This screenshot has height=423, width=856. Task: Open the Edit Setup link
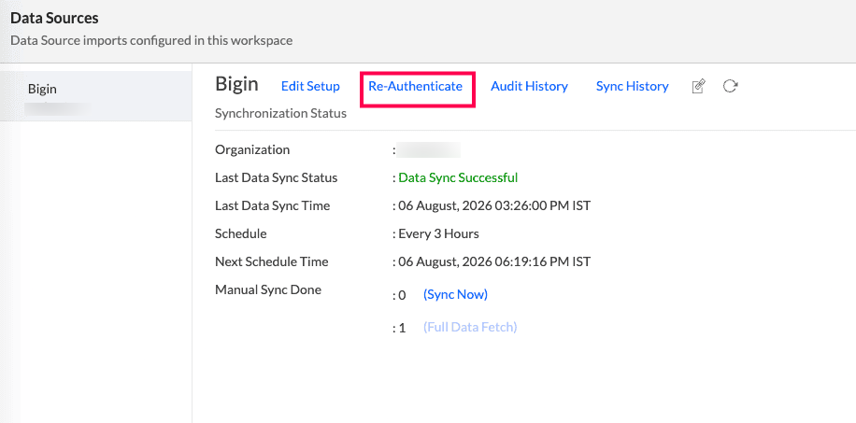click(x=310, y=86)
